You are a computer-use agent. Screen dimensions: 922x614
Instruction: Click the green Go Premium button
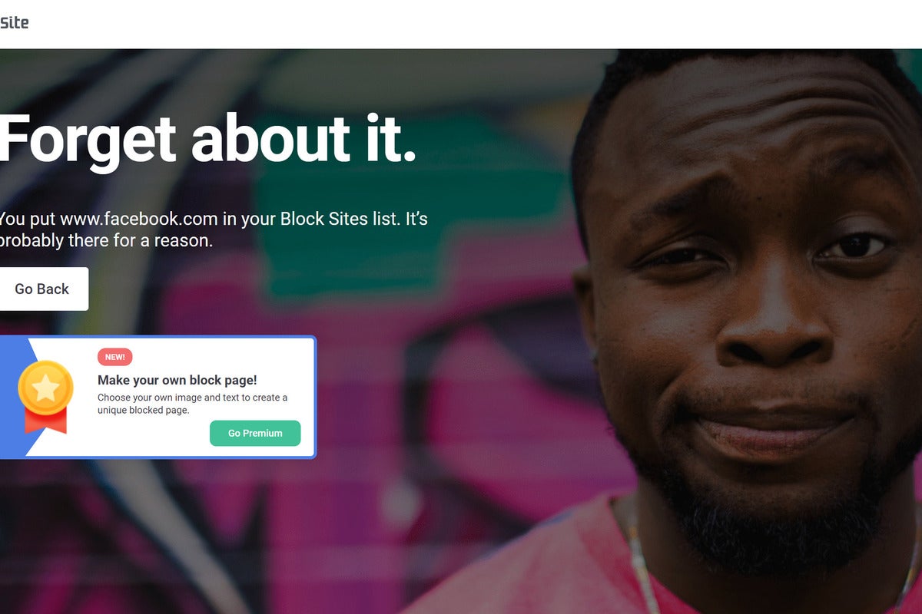point(255,433)
